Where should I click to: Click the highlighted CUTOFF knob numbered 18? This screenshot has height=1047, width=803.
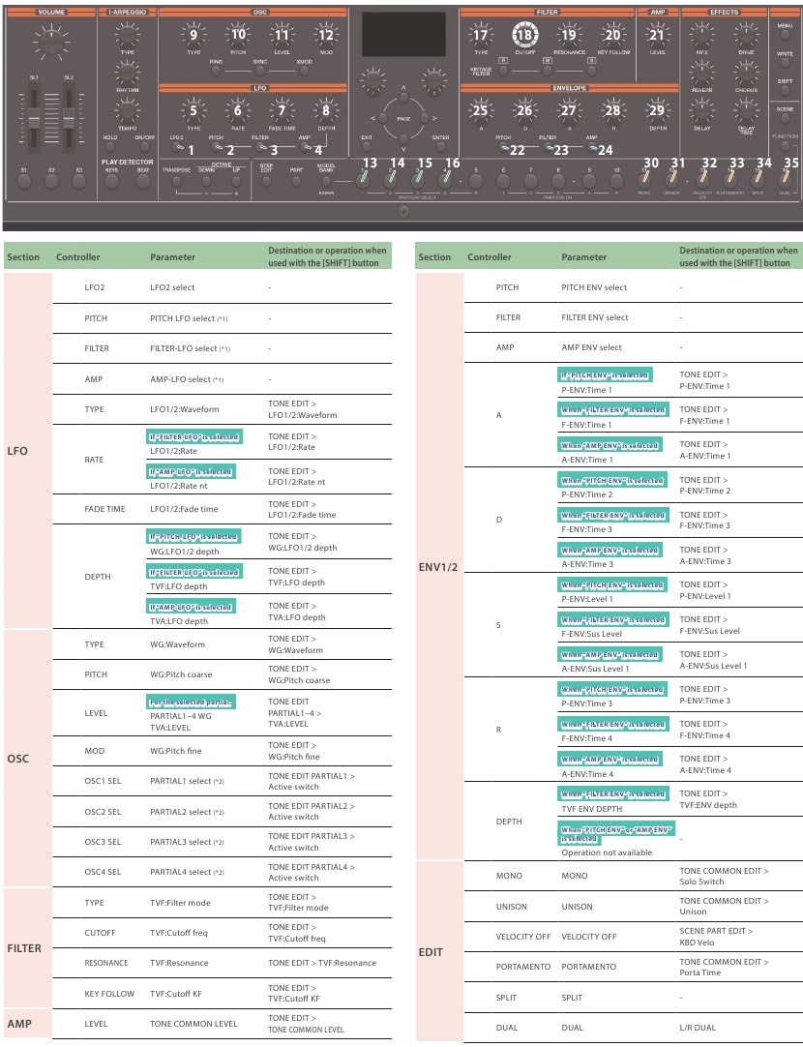pyautogui.click(x=524, y=35)
